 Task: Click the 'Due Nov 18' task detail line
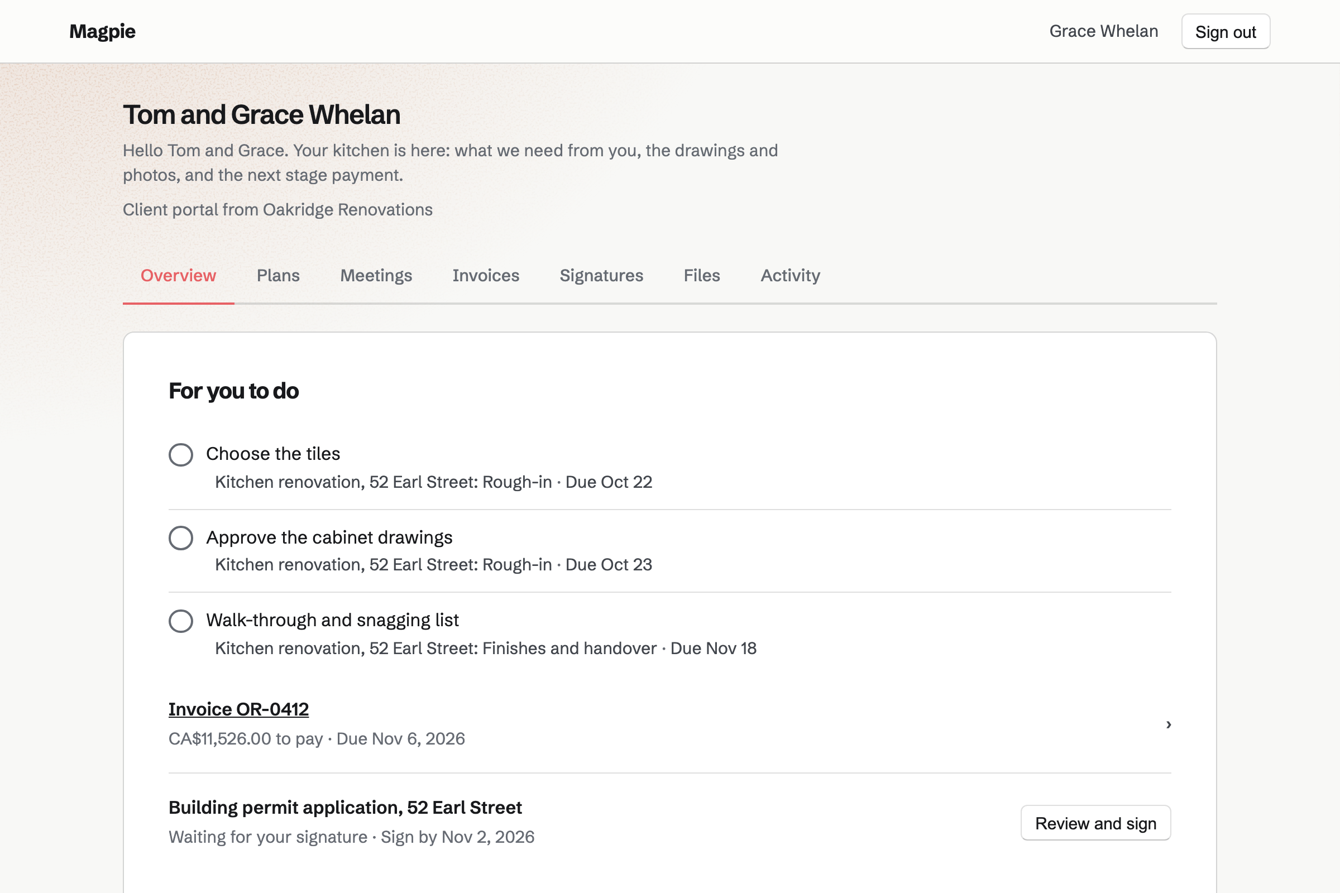tap(485, 648)
